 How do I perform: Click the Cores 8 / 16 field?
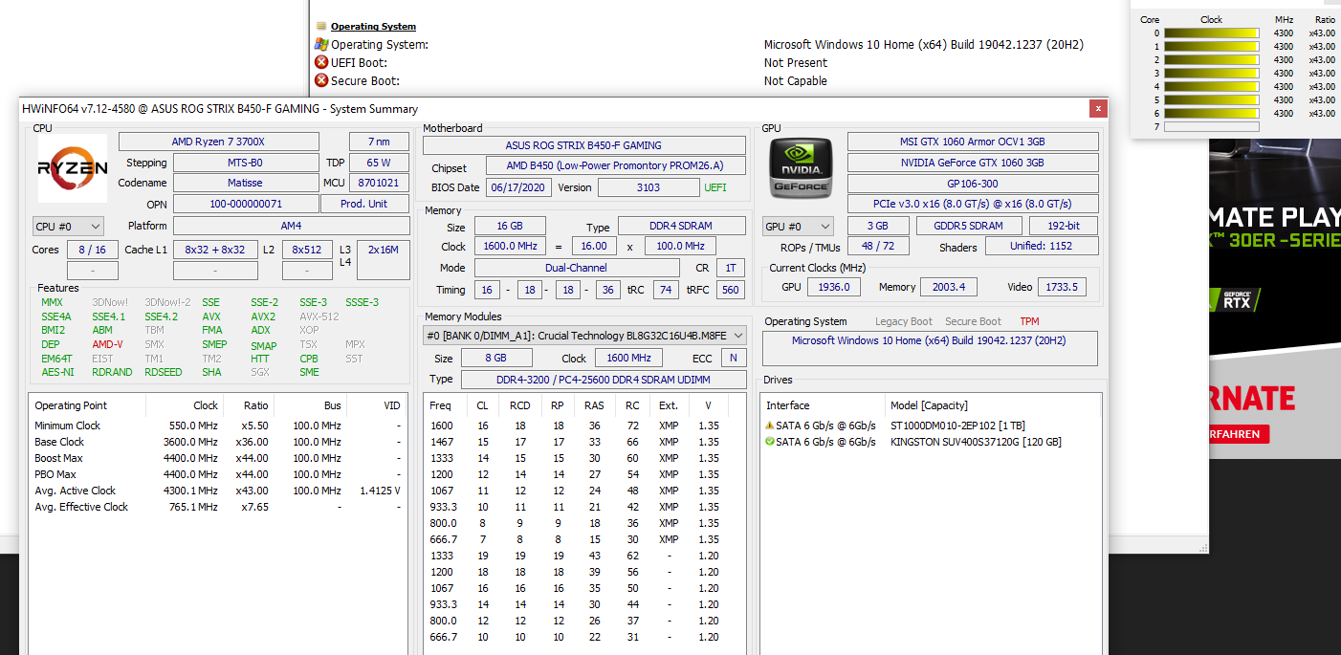click(93, 250)
